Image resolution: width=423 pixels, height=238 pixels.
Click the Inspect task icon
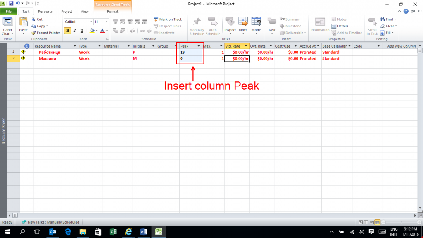[230, 22]
